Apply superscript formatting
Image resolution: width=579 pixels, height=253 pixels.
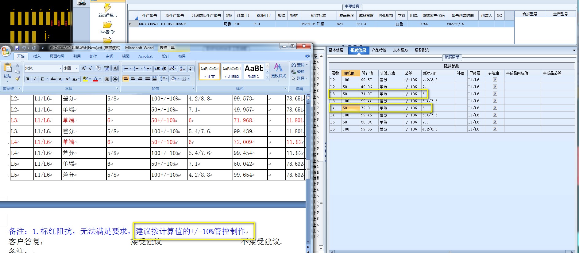pos(68,79)
